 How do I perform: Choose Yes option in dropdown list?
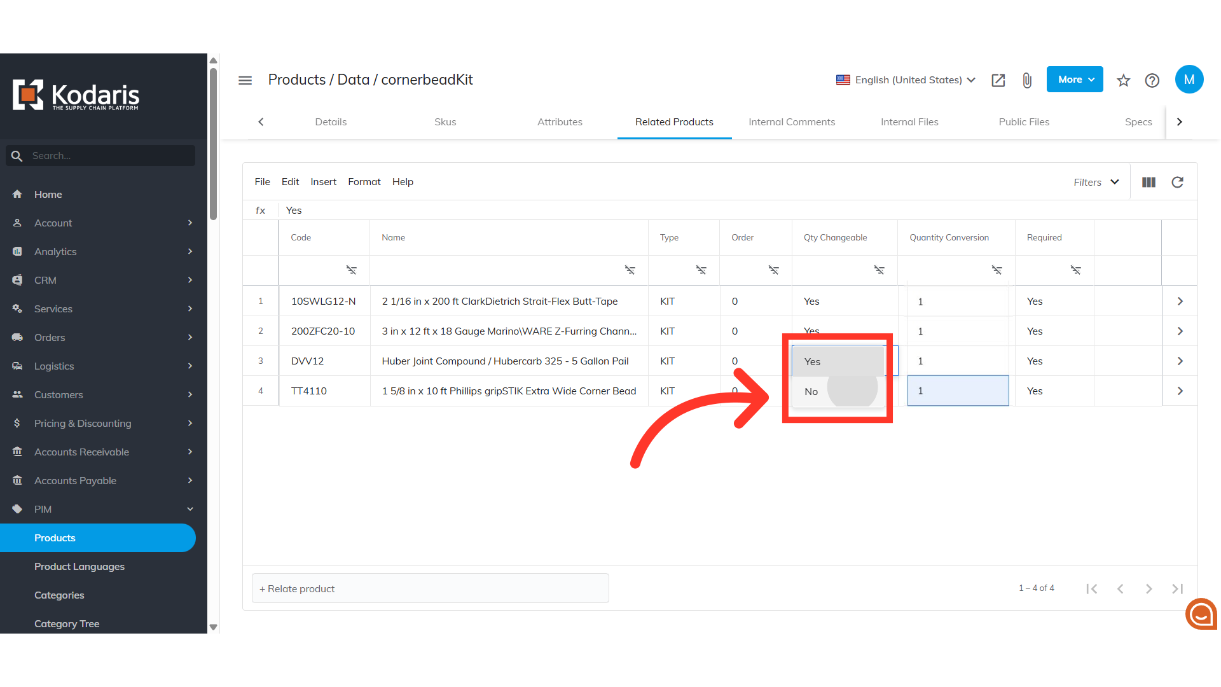pyautogui.click(x=813, y=361)
